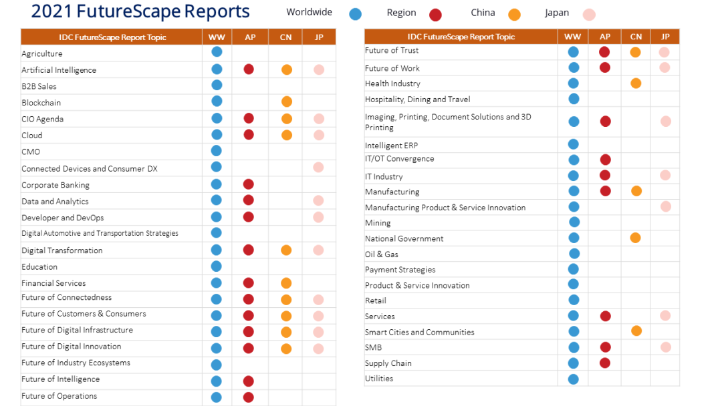This screenshot has height=406, width=722.
Task: Click the CIO Agenda JP pink dot
Action: point(319,119)
